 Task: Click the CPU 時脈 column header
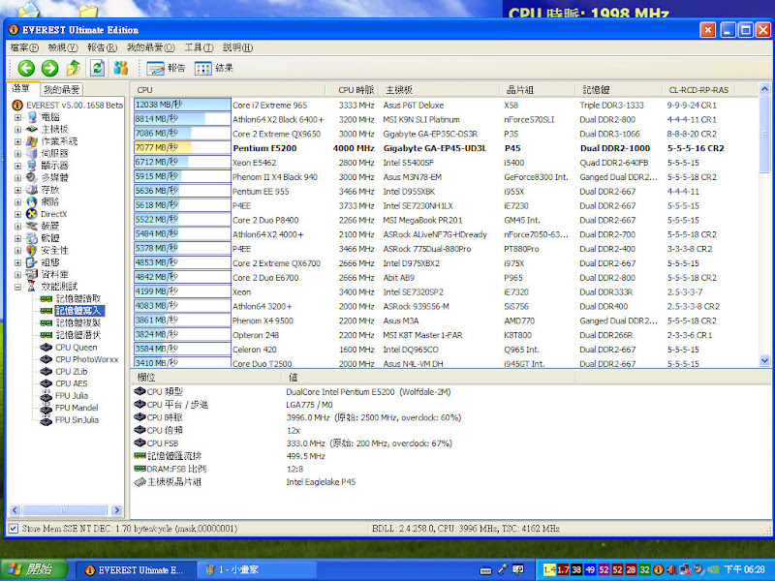click(x=356, y=89)
